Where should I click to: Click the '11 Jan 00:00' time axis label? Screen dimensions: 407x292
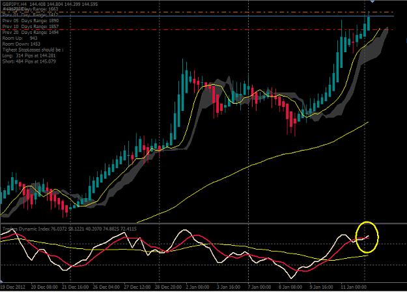pos(354,287)
